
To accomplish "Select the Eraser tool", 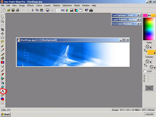I will [x=2, y=75].
